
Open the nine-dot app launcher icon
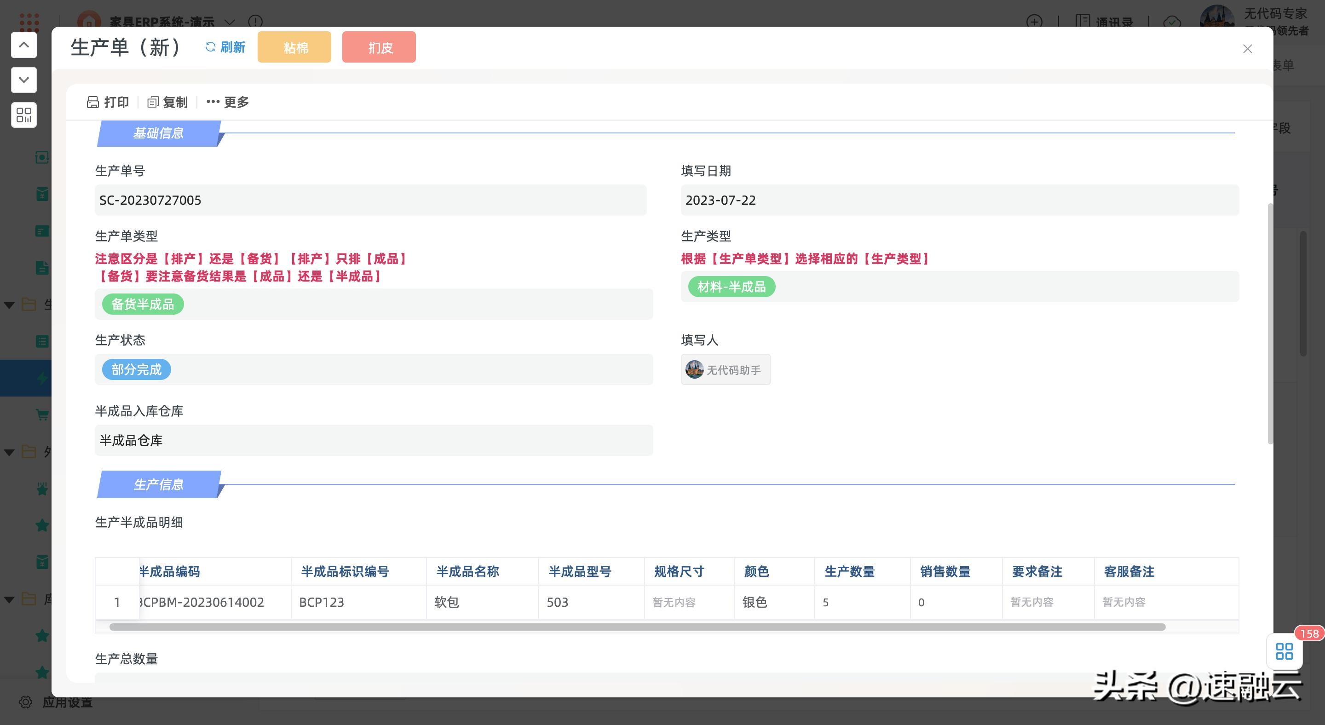(29, 22)
